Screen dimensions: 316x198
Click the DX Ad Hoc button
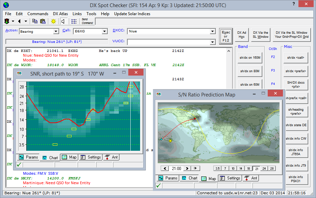(241, 35)
